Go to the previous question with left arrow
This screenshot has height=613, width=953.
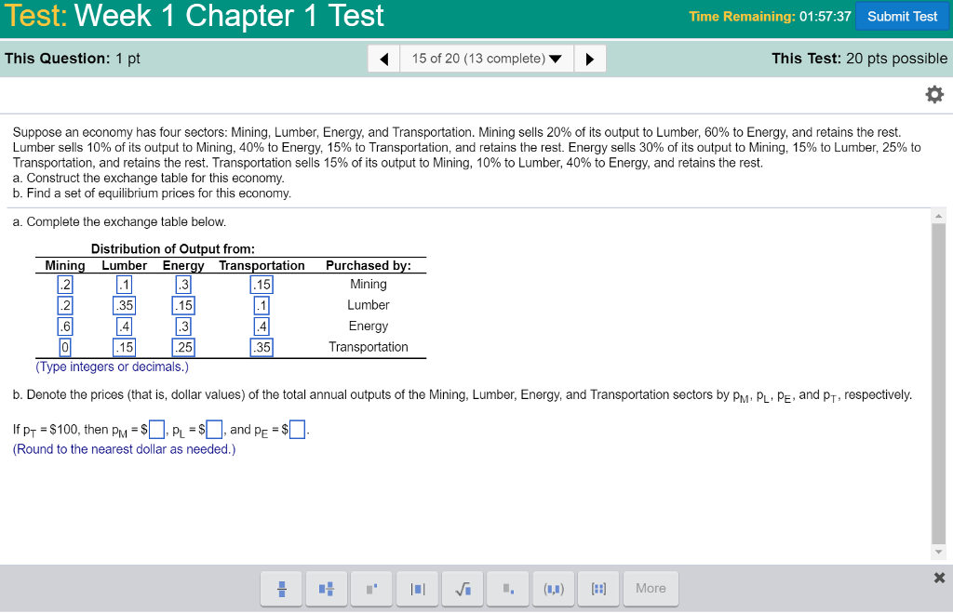tap(383, 58)
